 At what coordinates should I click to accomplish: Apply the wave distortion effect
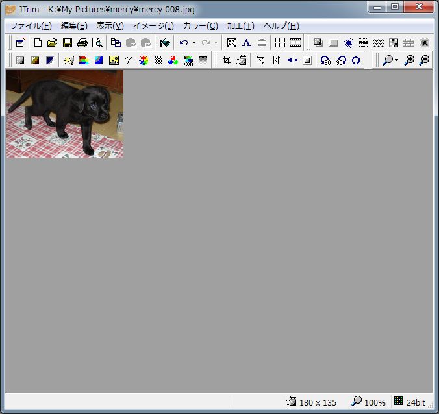pos(379,43)
